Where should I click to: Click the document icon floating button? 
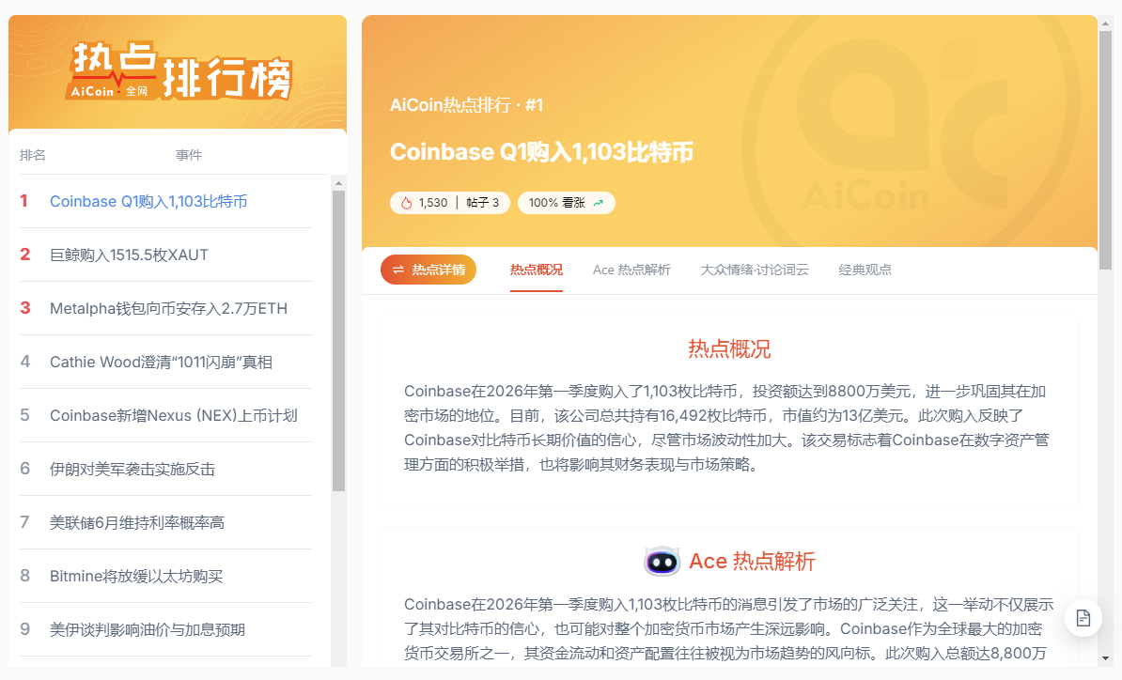tap(1083, 618)
